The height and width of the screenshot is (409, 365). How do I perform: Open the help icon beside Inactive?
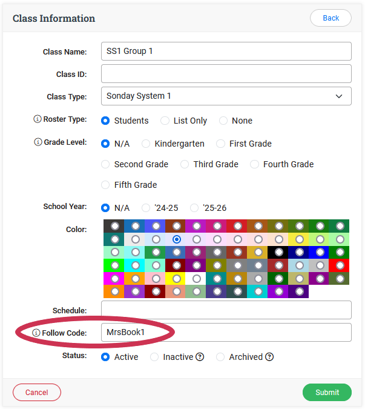point(200,357)
